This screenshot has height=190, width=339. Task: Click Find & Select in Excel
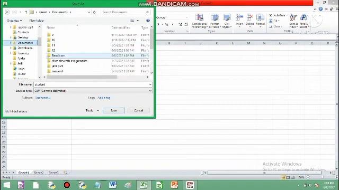point(304,21)
